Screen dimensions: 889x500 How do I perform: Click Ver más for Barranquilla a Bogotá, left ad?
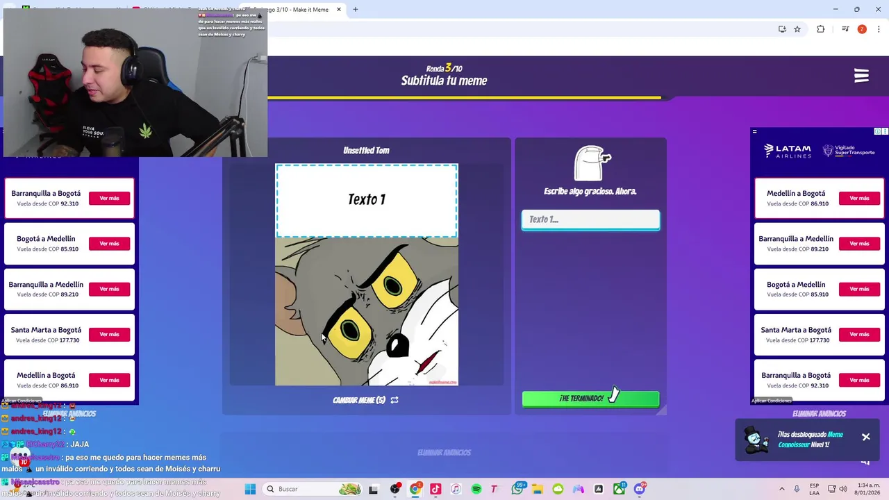click(109, 199)
